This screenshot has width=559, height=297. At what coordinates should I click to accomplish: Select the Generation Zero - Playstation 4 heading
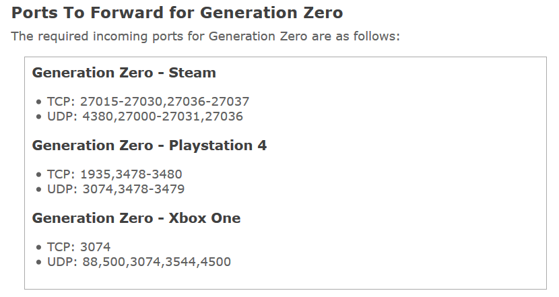pos(150,145)
